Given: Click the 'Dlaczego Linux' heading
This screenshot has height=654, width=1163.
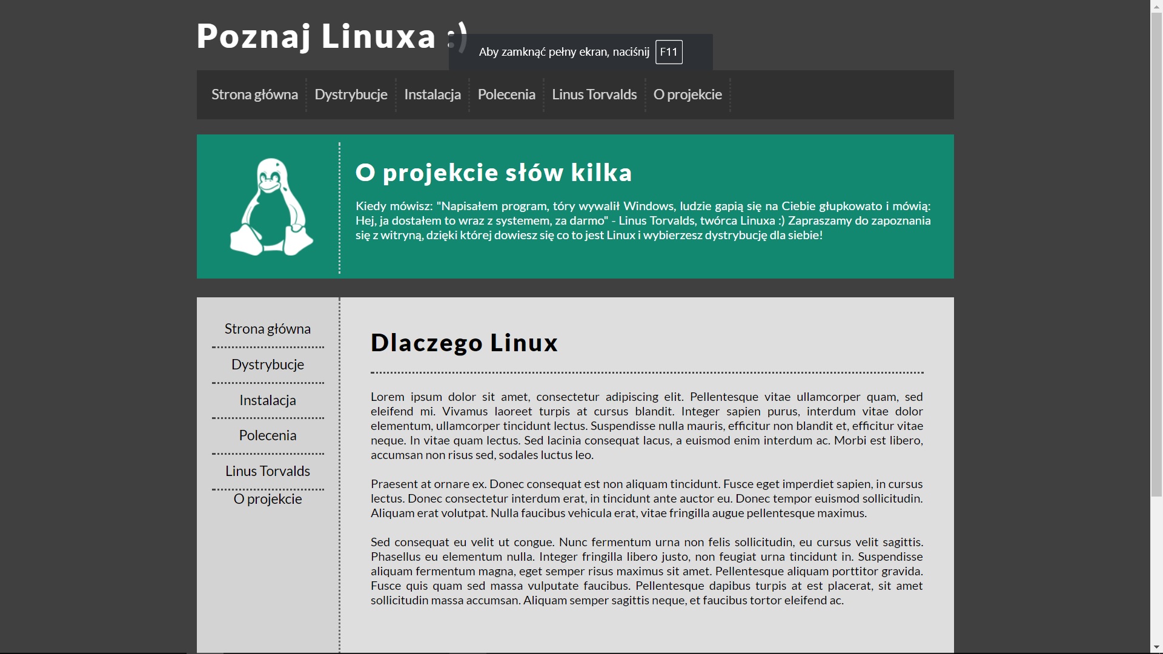Looking at the screenshot, I should pyautogui.click(x=464, y=343).
